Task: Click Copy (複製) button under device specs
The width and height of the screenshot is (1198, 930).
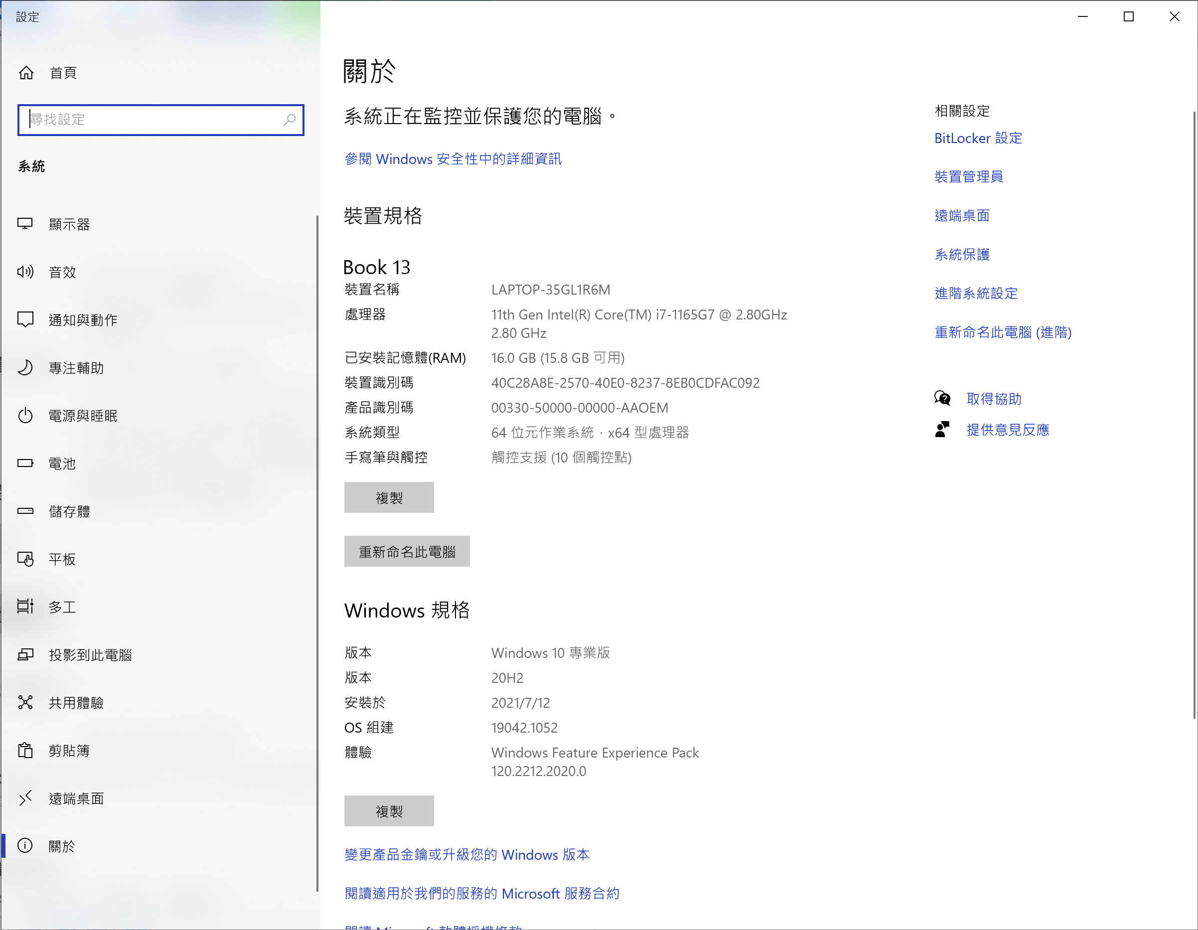Action: 389,498
